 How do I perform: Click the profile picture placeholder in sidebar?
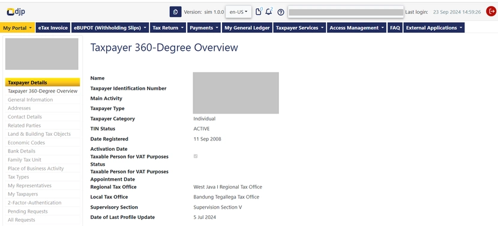click(x=41, y=54)
